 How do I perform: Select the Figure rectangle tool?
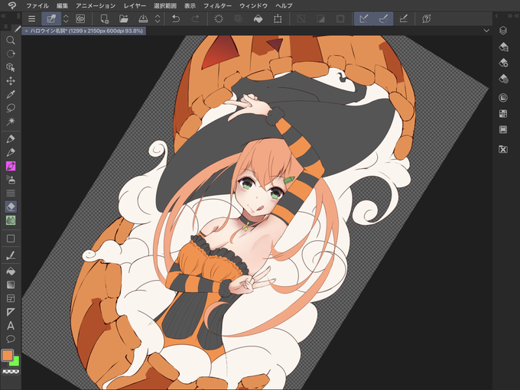click(x=11, y=239)
